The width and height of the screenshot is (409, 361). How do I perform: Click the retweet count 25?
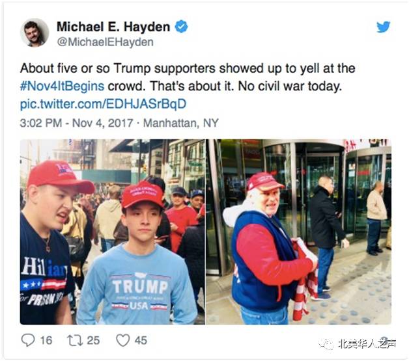tap(93, 340)
